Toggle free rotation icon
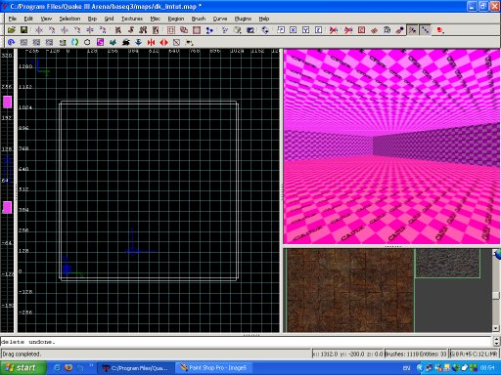 (x=265, y=30)
